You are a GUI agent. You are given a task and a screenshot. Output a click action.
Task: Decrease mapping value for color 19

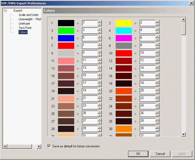[x=99, y=93]
